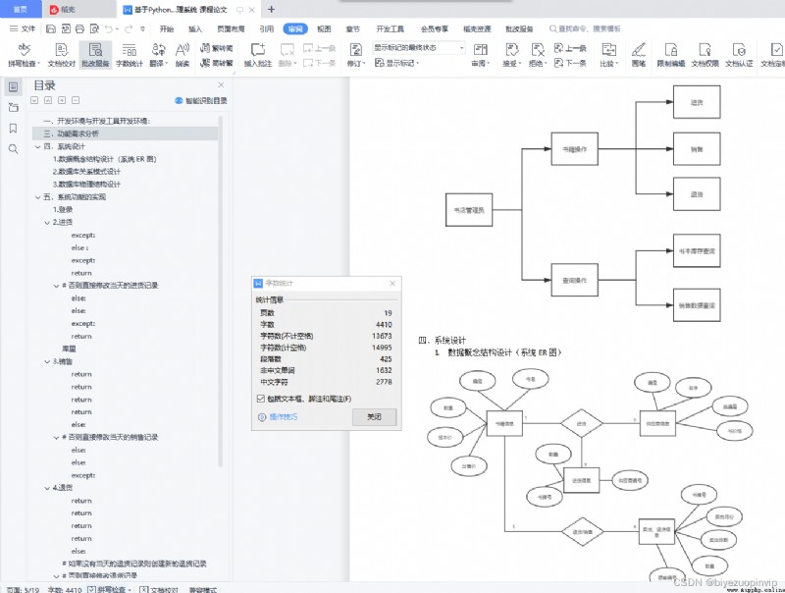
Task: Click the undo arrow icon
Action: [109, 29]
